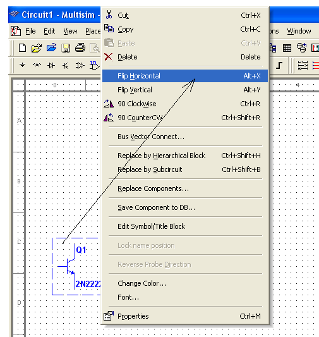
Task: Click the 2N2222 transistor value label
Action: click(88, 284)
